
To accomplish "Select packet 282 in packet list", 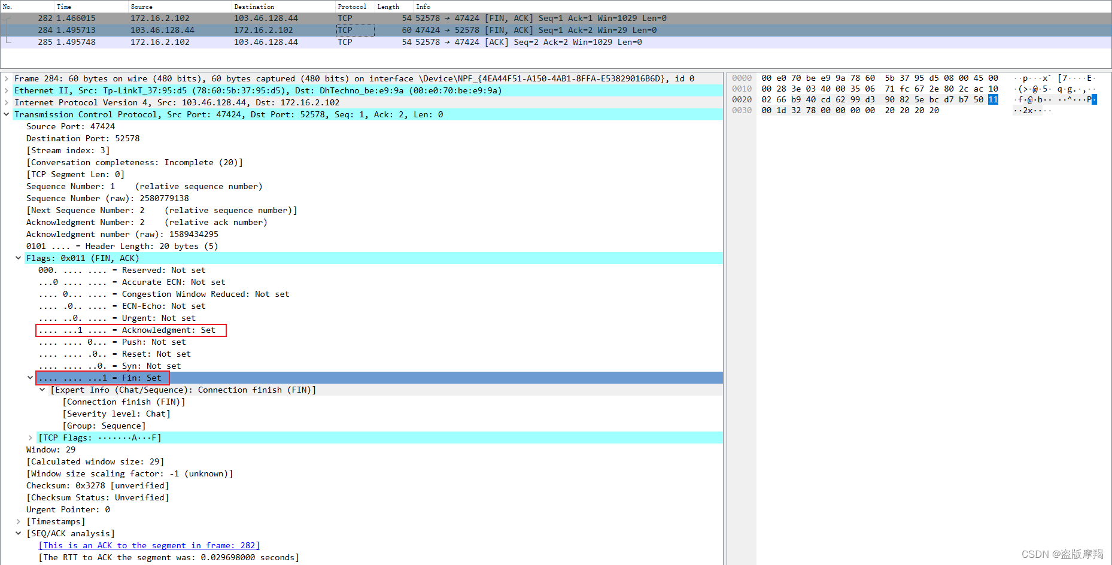I will tap(556, 19).
